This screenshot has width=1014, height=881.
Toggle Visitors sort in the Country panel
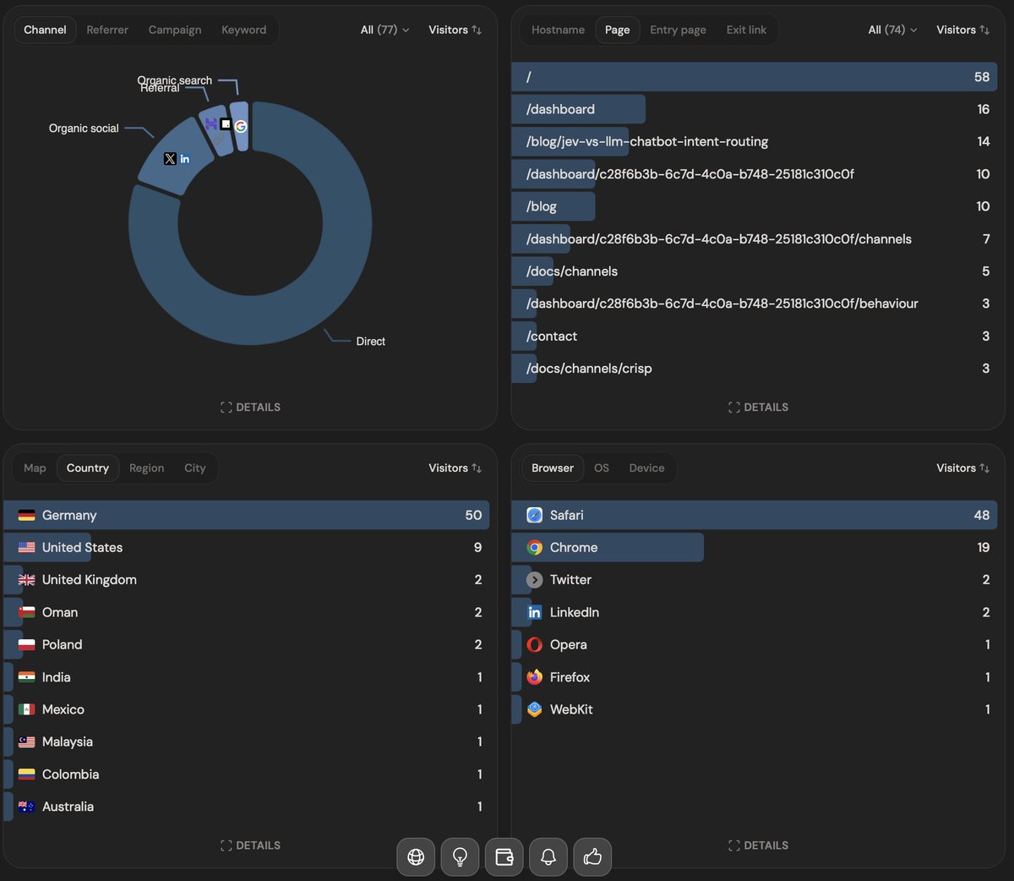[x=455, y=468]
